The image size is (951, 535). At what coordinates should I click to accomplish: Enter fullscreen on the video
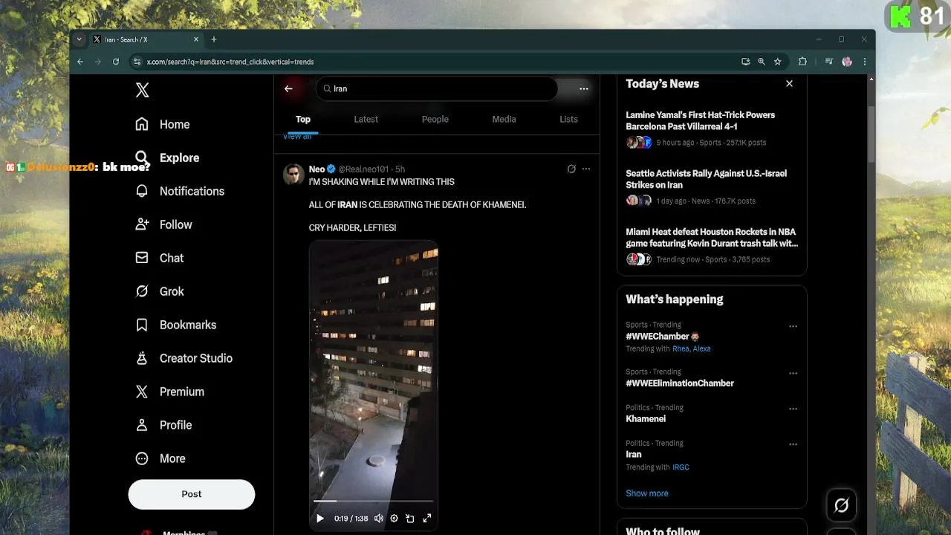pyautogui.click(x=427, y=519)
